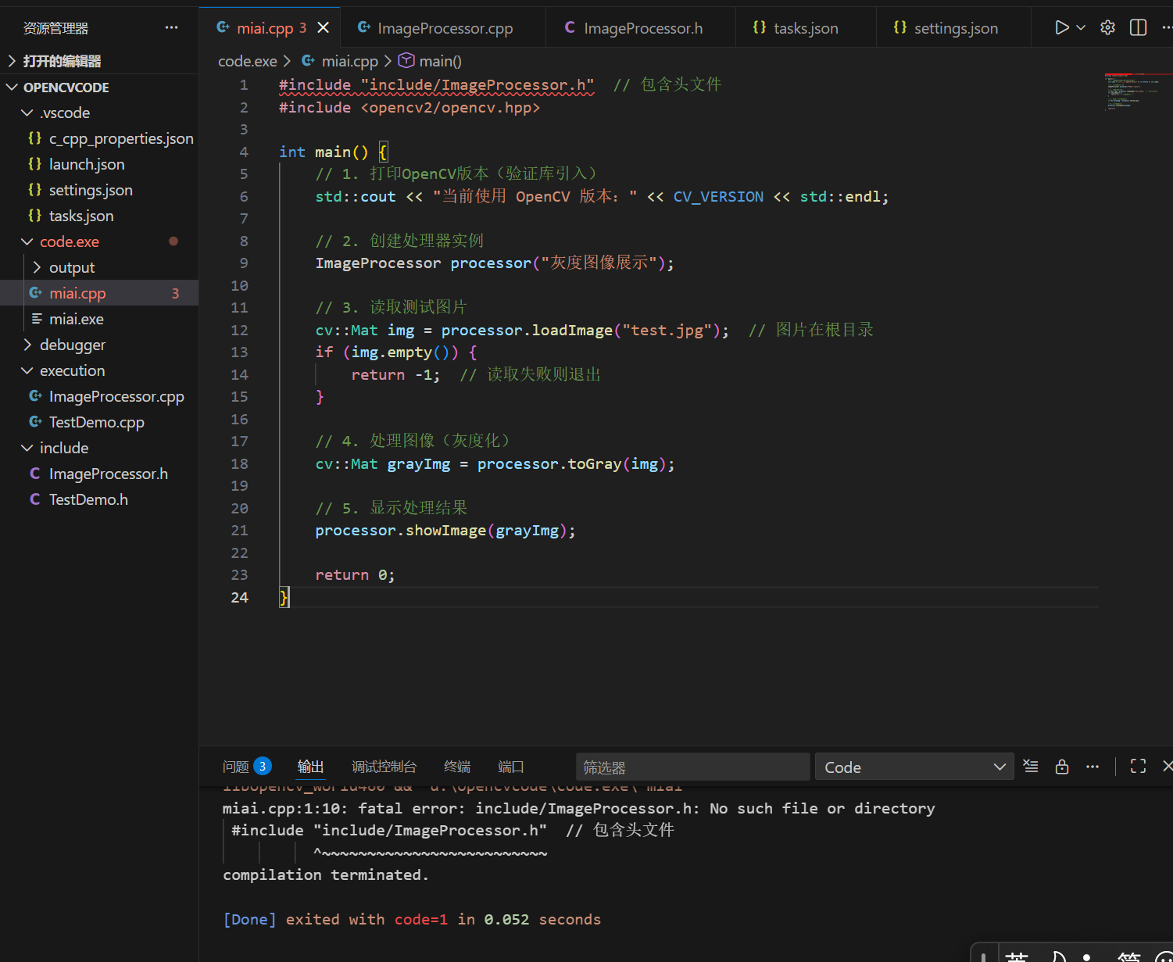1173x962 pixels.
Task: Close the miai.cpp editor tab
Action: [x=324, y=28]
